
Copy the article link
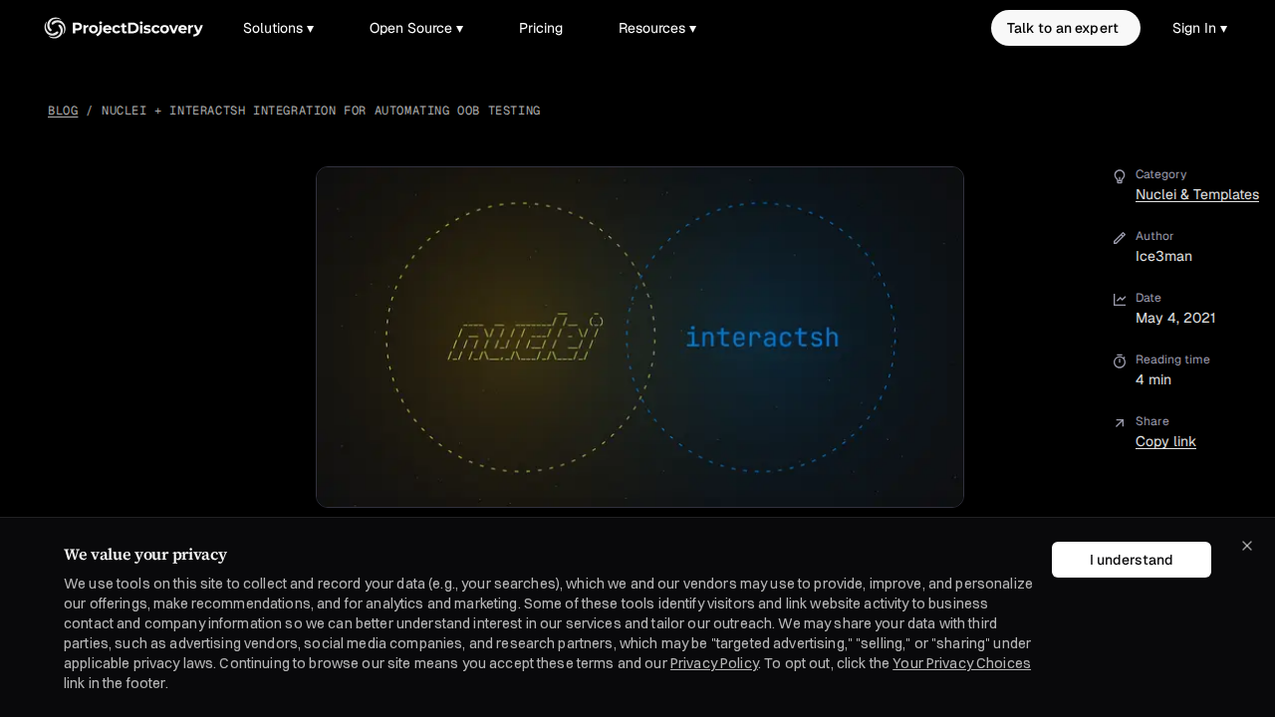click(1165, 441)
